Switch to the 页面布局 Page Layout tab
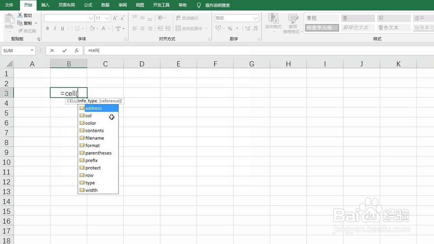Viewport: 434px width, 244px height. [67, 5]
